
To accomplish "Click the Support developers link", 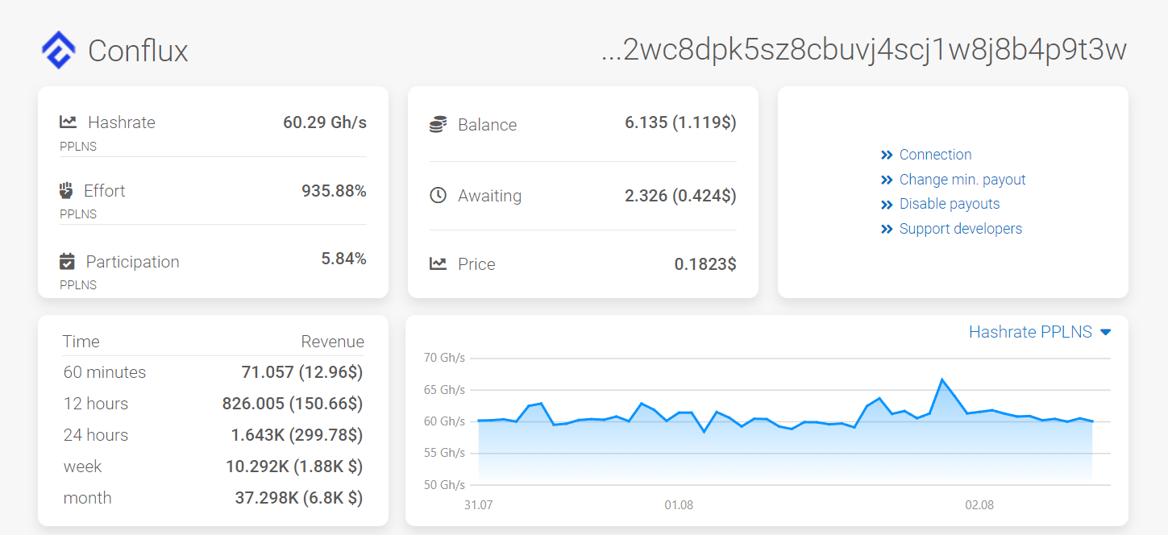I will pyautogui.click(x=960, y=229).
